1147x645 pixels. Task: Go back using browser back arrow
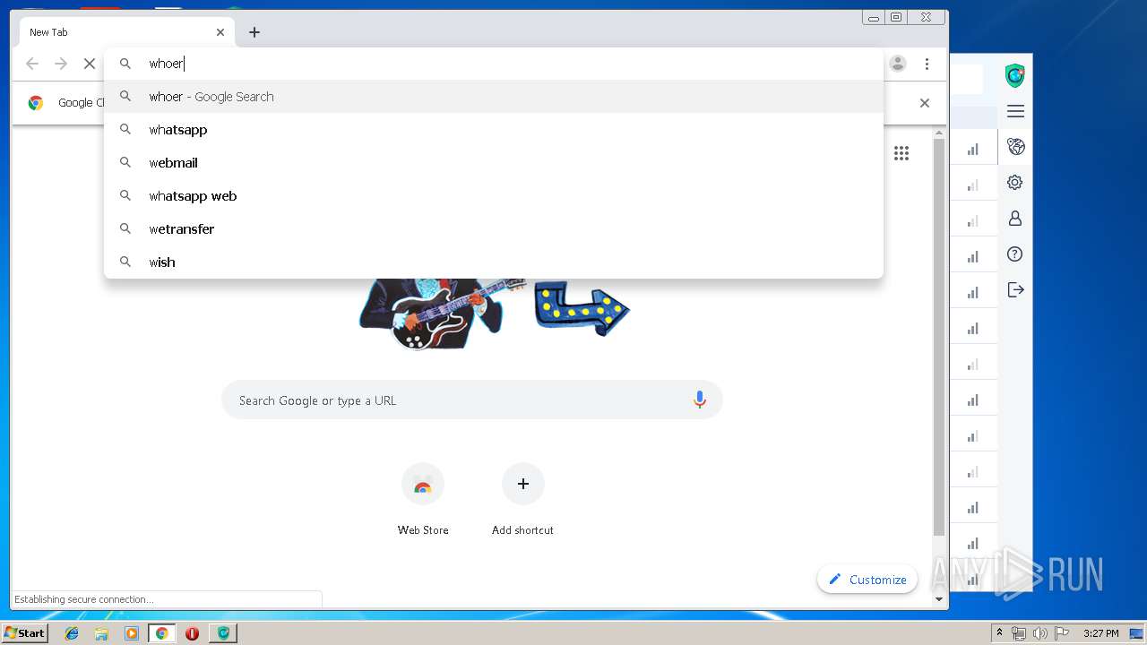pos(32,64)
